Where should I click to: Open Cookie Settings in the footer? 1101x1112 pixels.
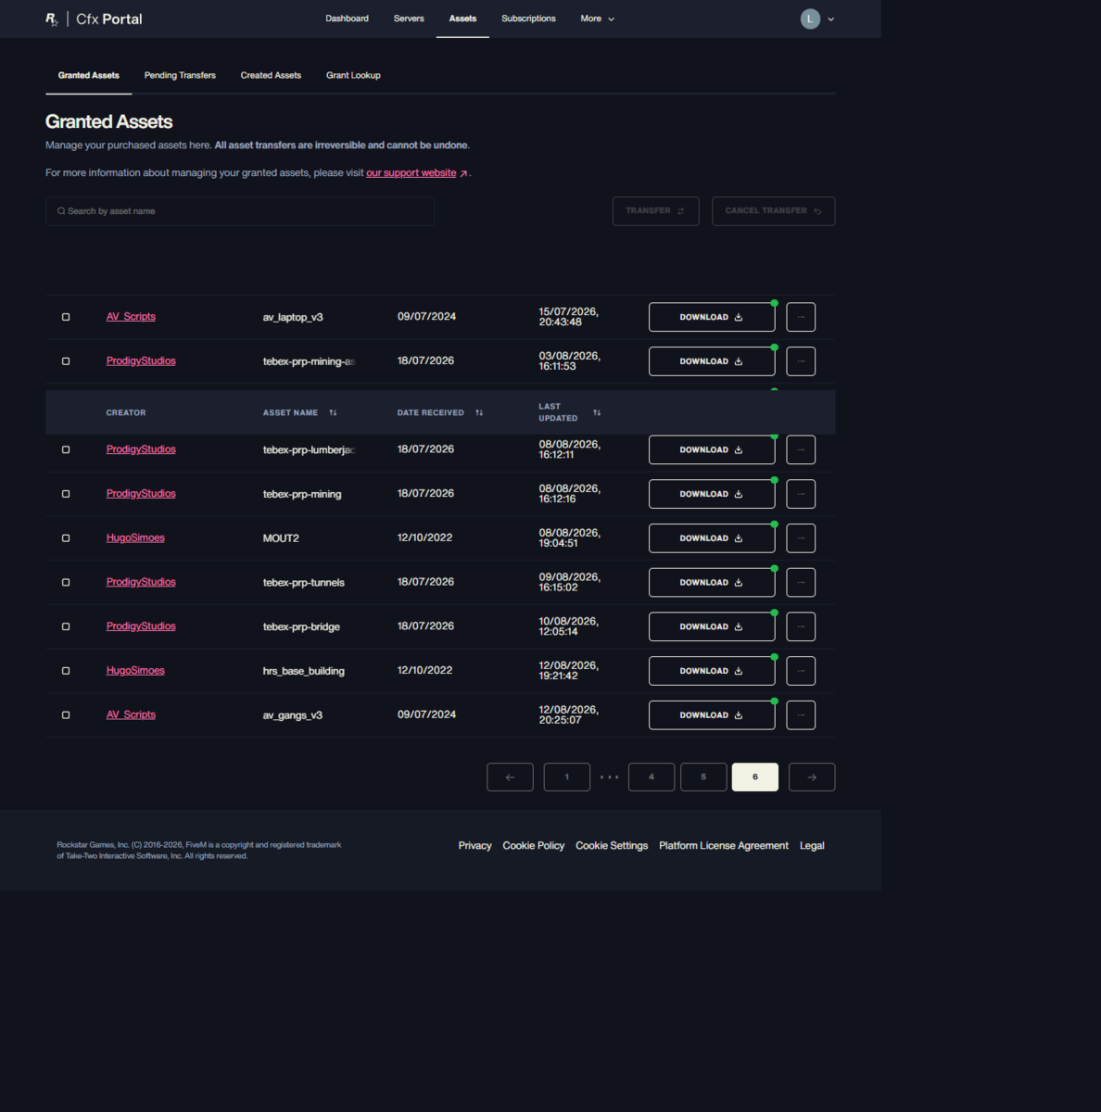click(612, 846)
